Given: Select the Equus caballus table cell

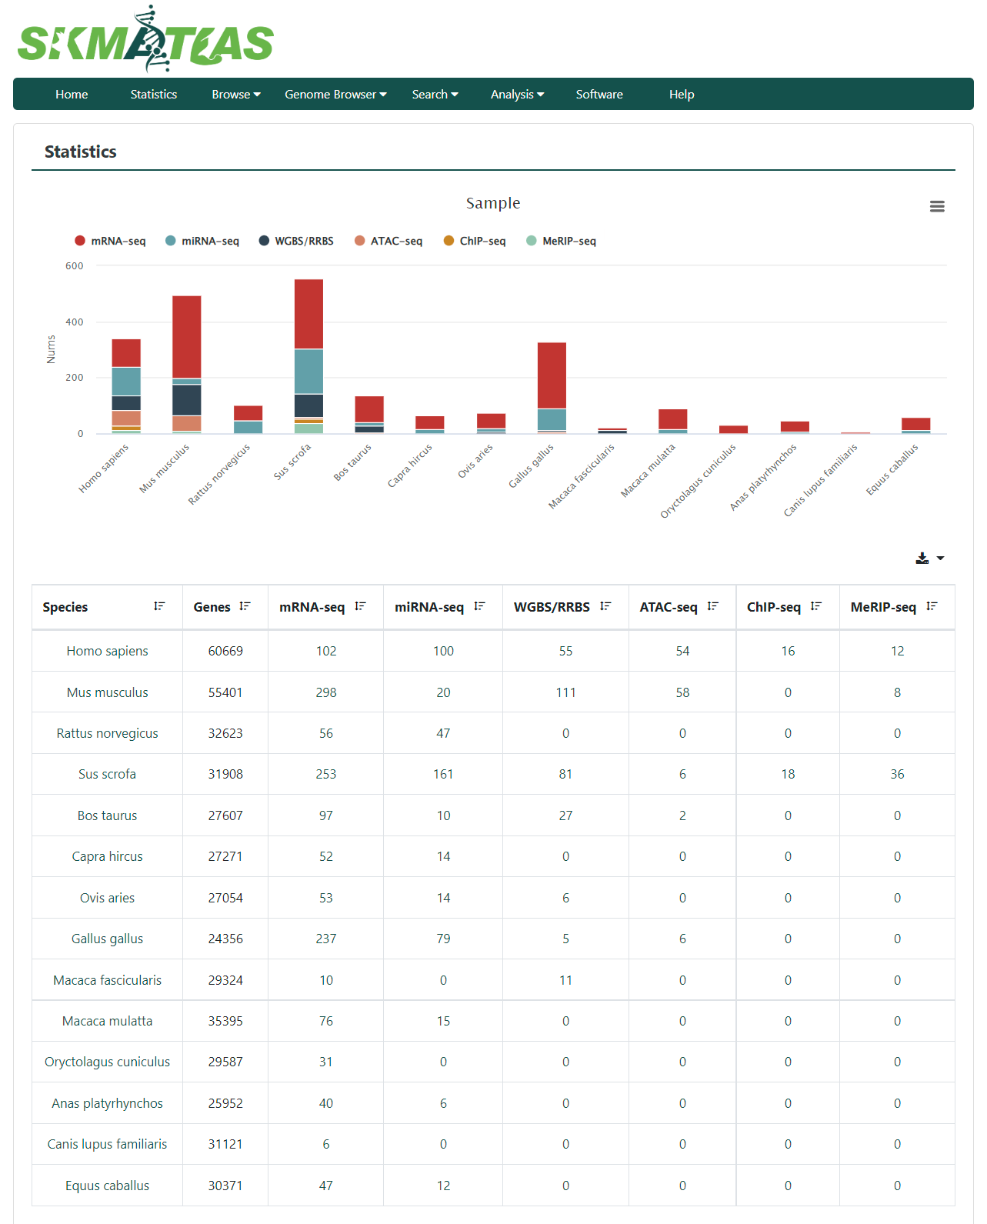Looking at the screenshot, I should (x=107, y=1186).
